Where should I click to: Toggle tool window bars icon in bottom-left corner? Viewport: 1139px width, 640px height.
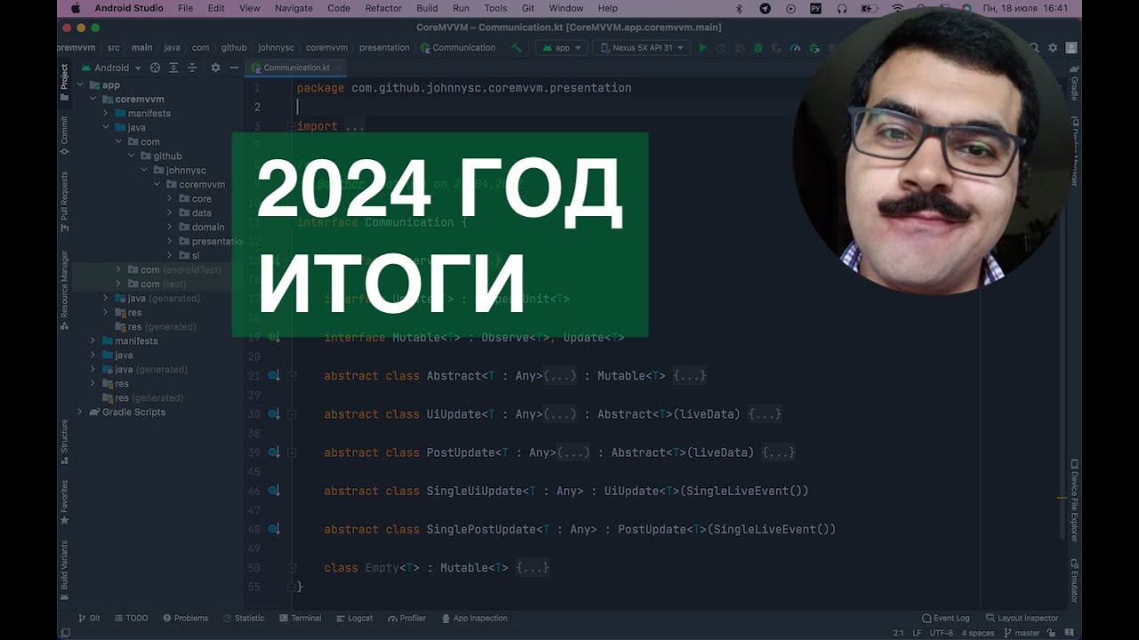coord(64,633)
